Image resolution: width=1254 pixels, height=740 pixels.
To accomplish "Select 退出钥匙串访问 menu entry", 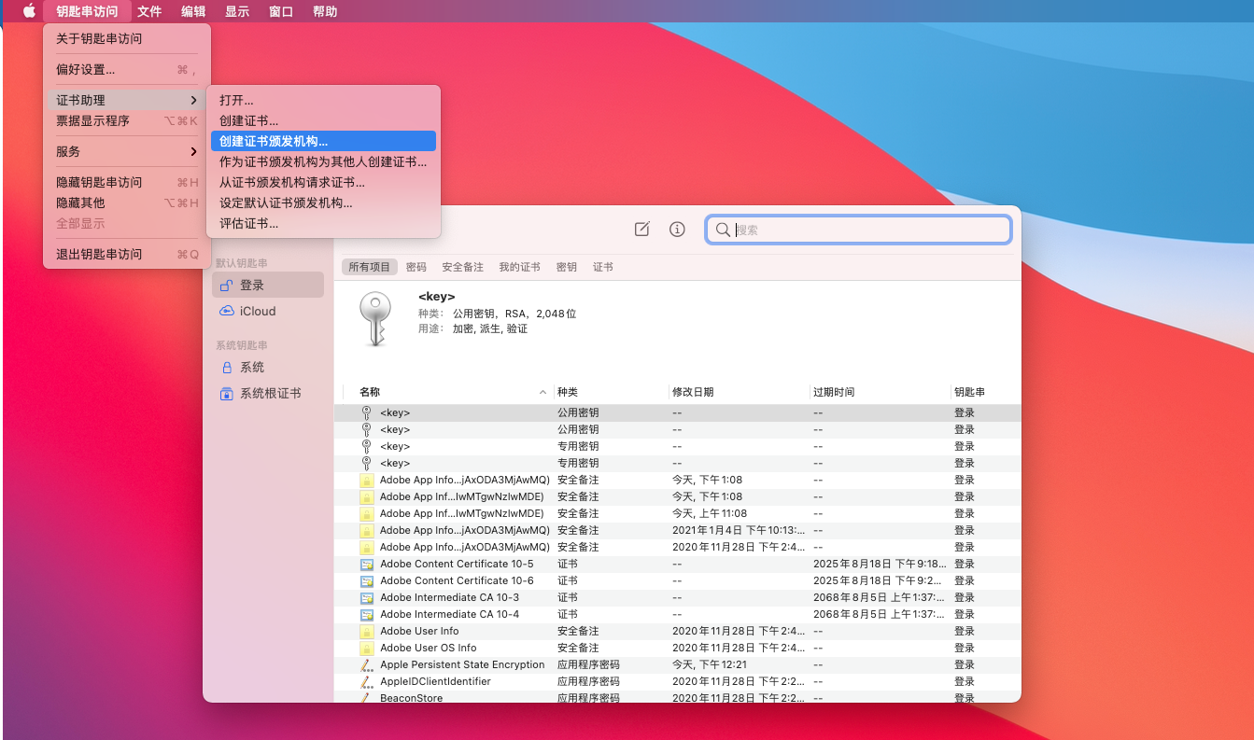I will [x=99, y=254].
